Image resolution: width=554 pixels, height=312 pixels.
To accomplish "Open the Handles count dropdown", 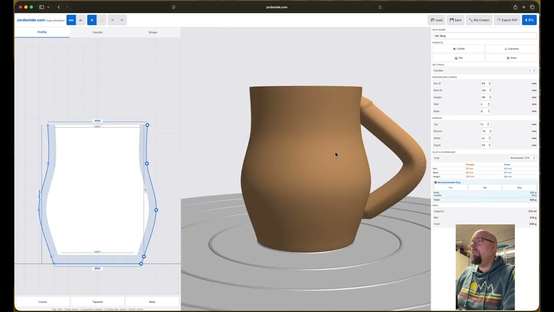I will tap(532, 70).
